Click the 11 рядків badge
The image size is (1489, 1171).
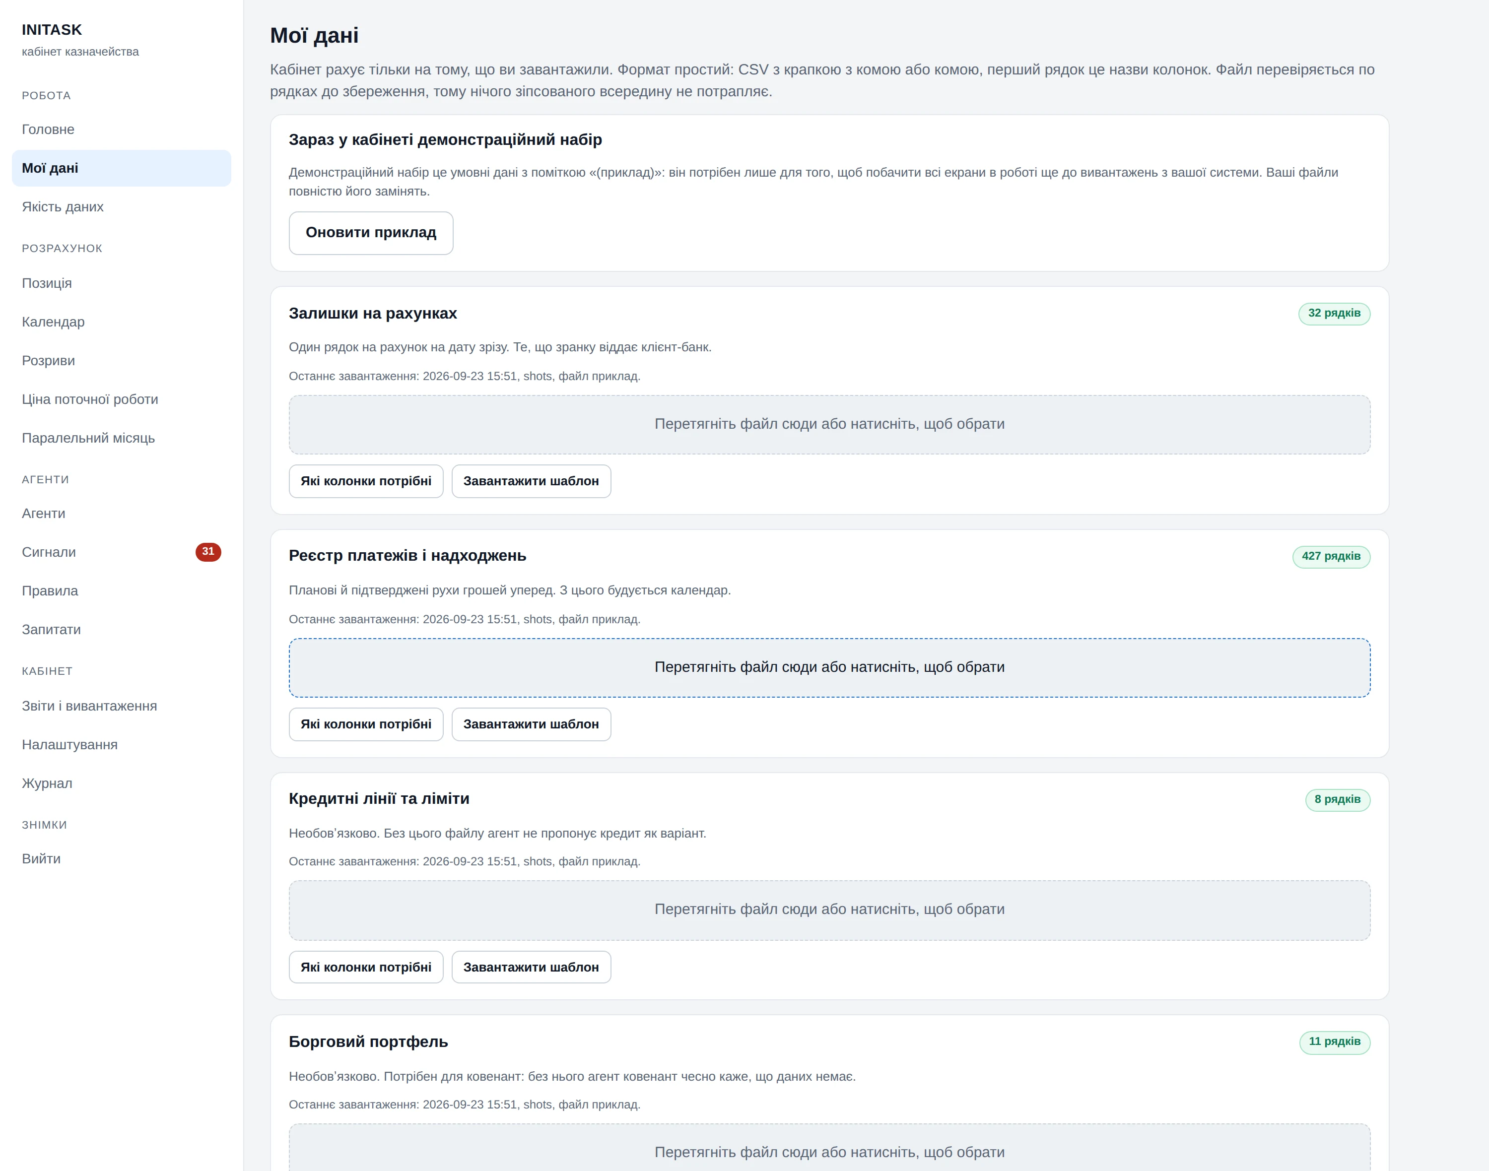click(x=1335, y=1042)
